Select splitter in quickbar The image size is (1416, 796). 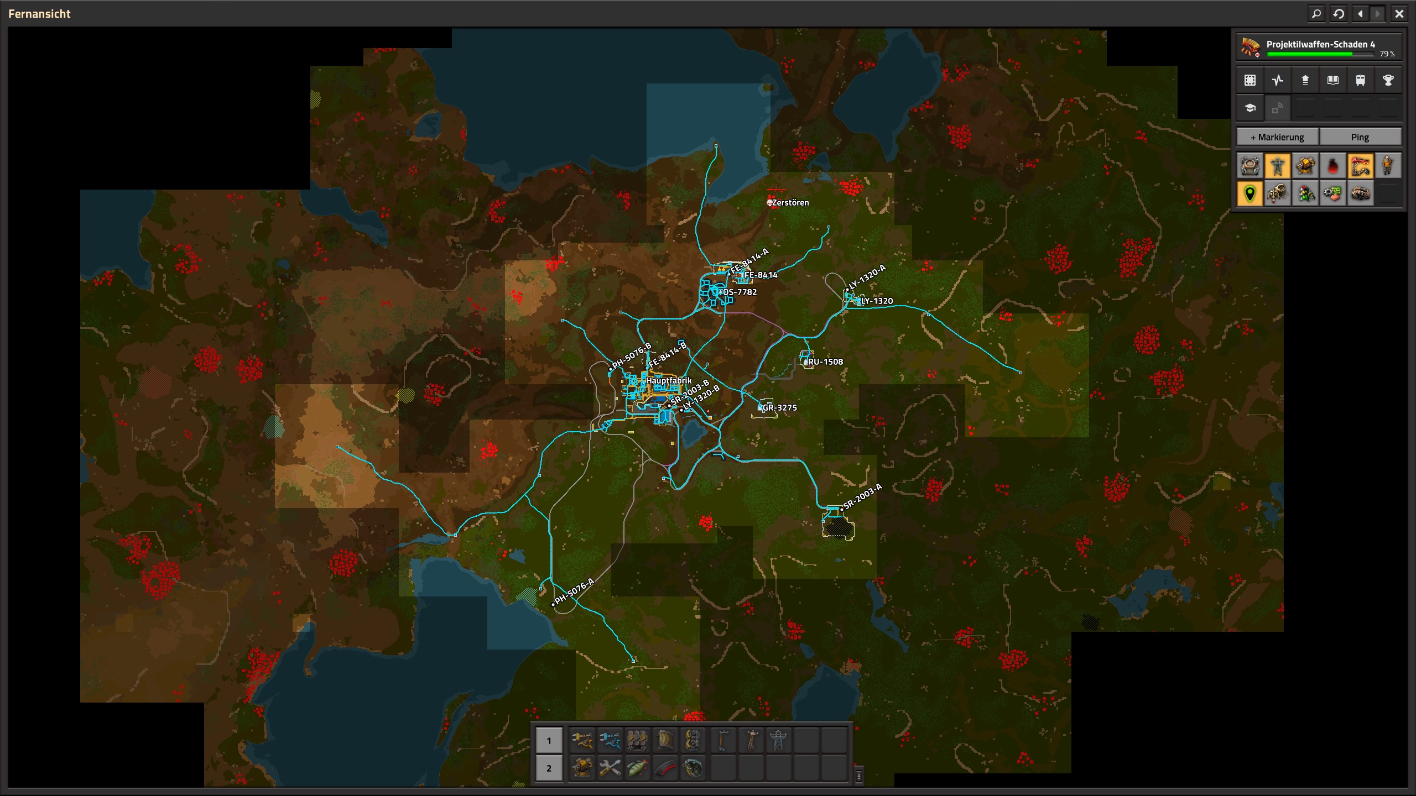pos(693,740)
